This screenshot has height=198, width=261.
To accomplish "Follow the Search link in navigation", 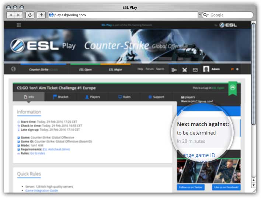I will click(x=160, y=69).
